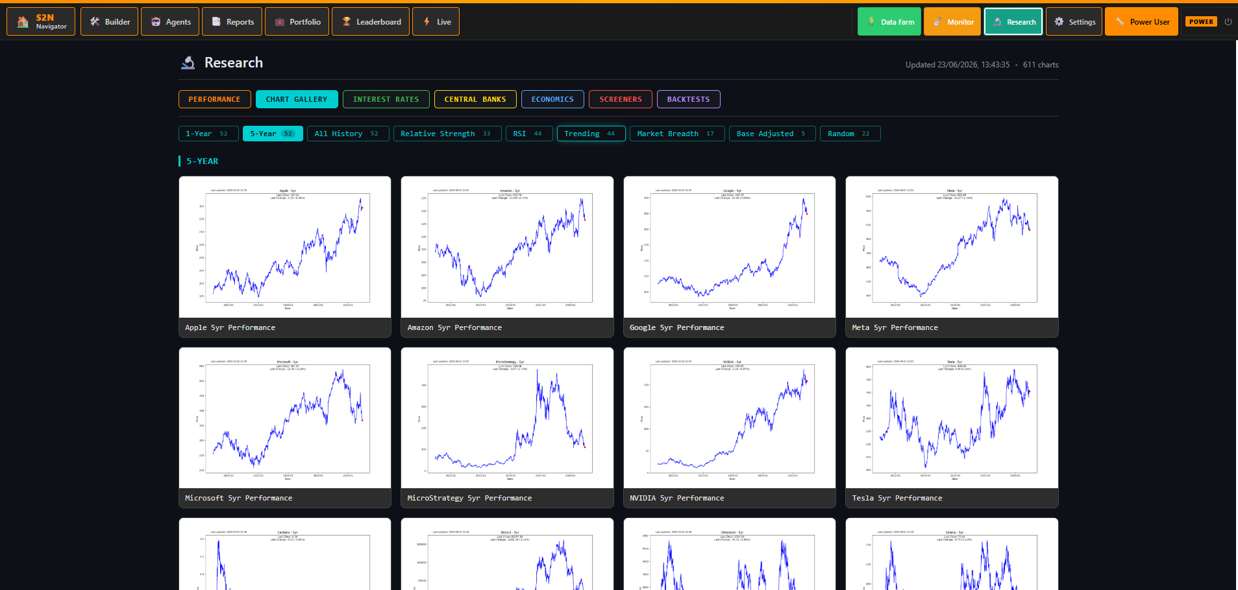Click the Updated 23/06/2026 timestamp text
1238x590 pixels.
point(958,65)
